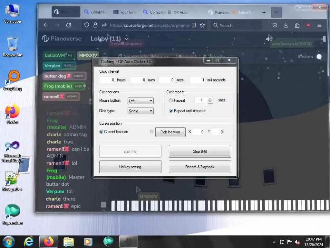Switch to the Your fav tab
The image size is (330, 248).
(x=125, y=12)
